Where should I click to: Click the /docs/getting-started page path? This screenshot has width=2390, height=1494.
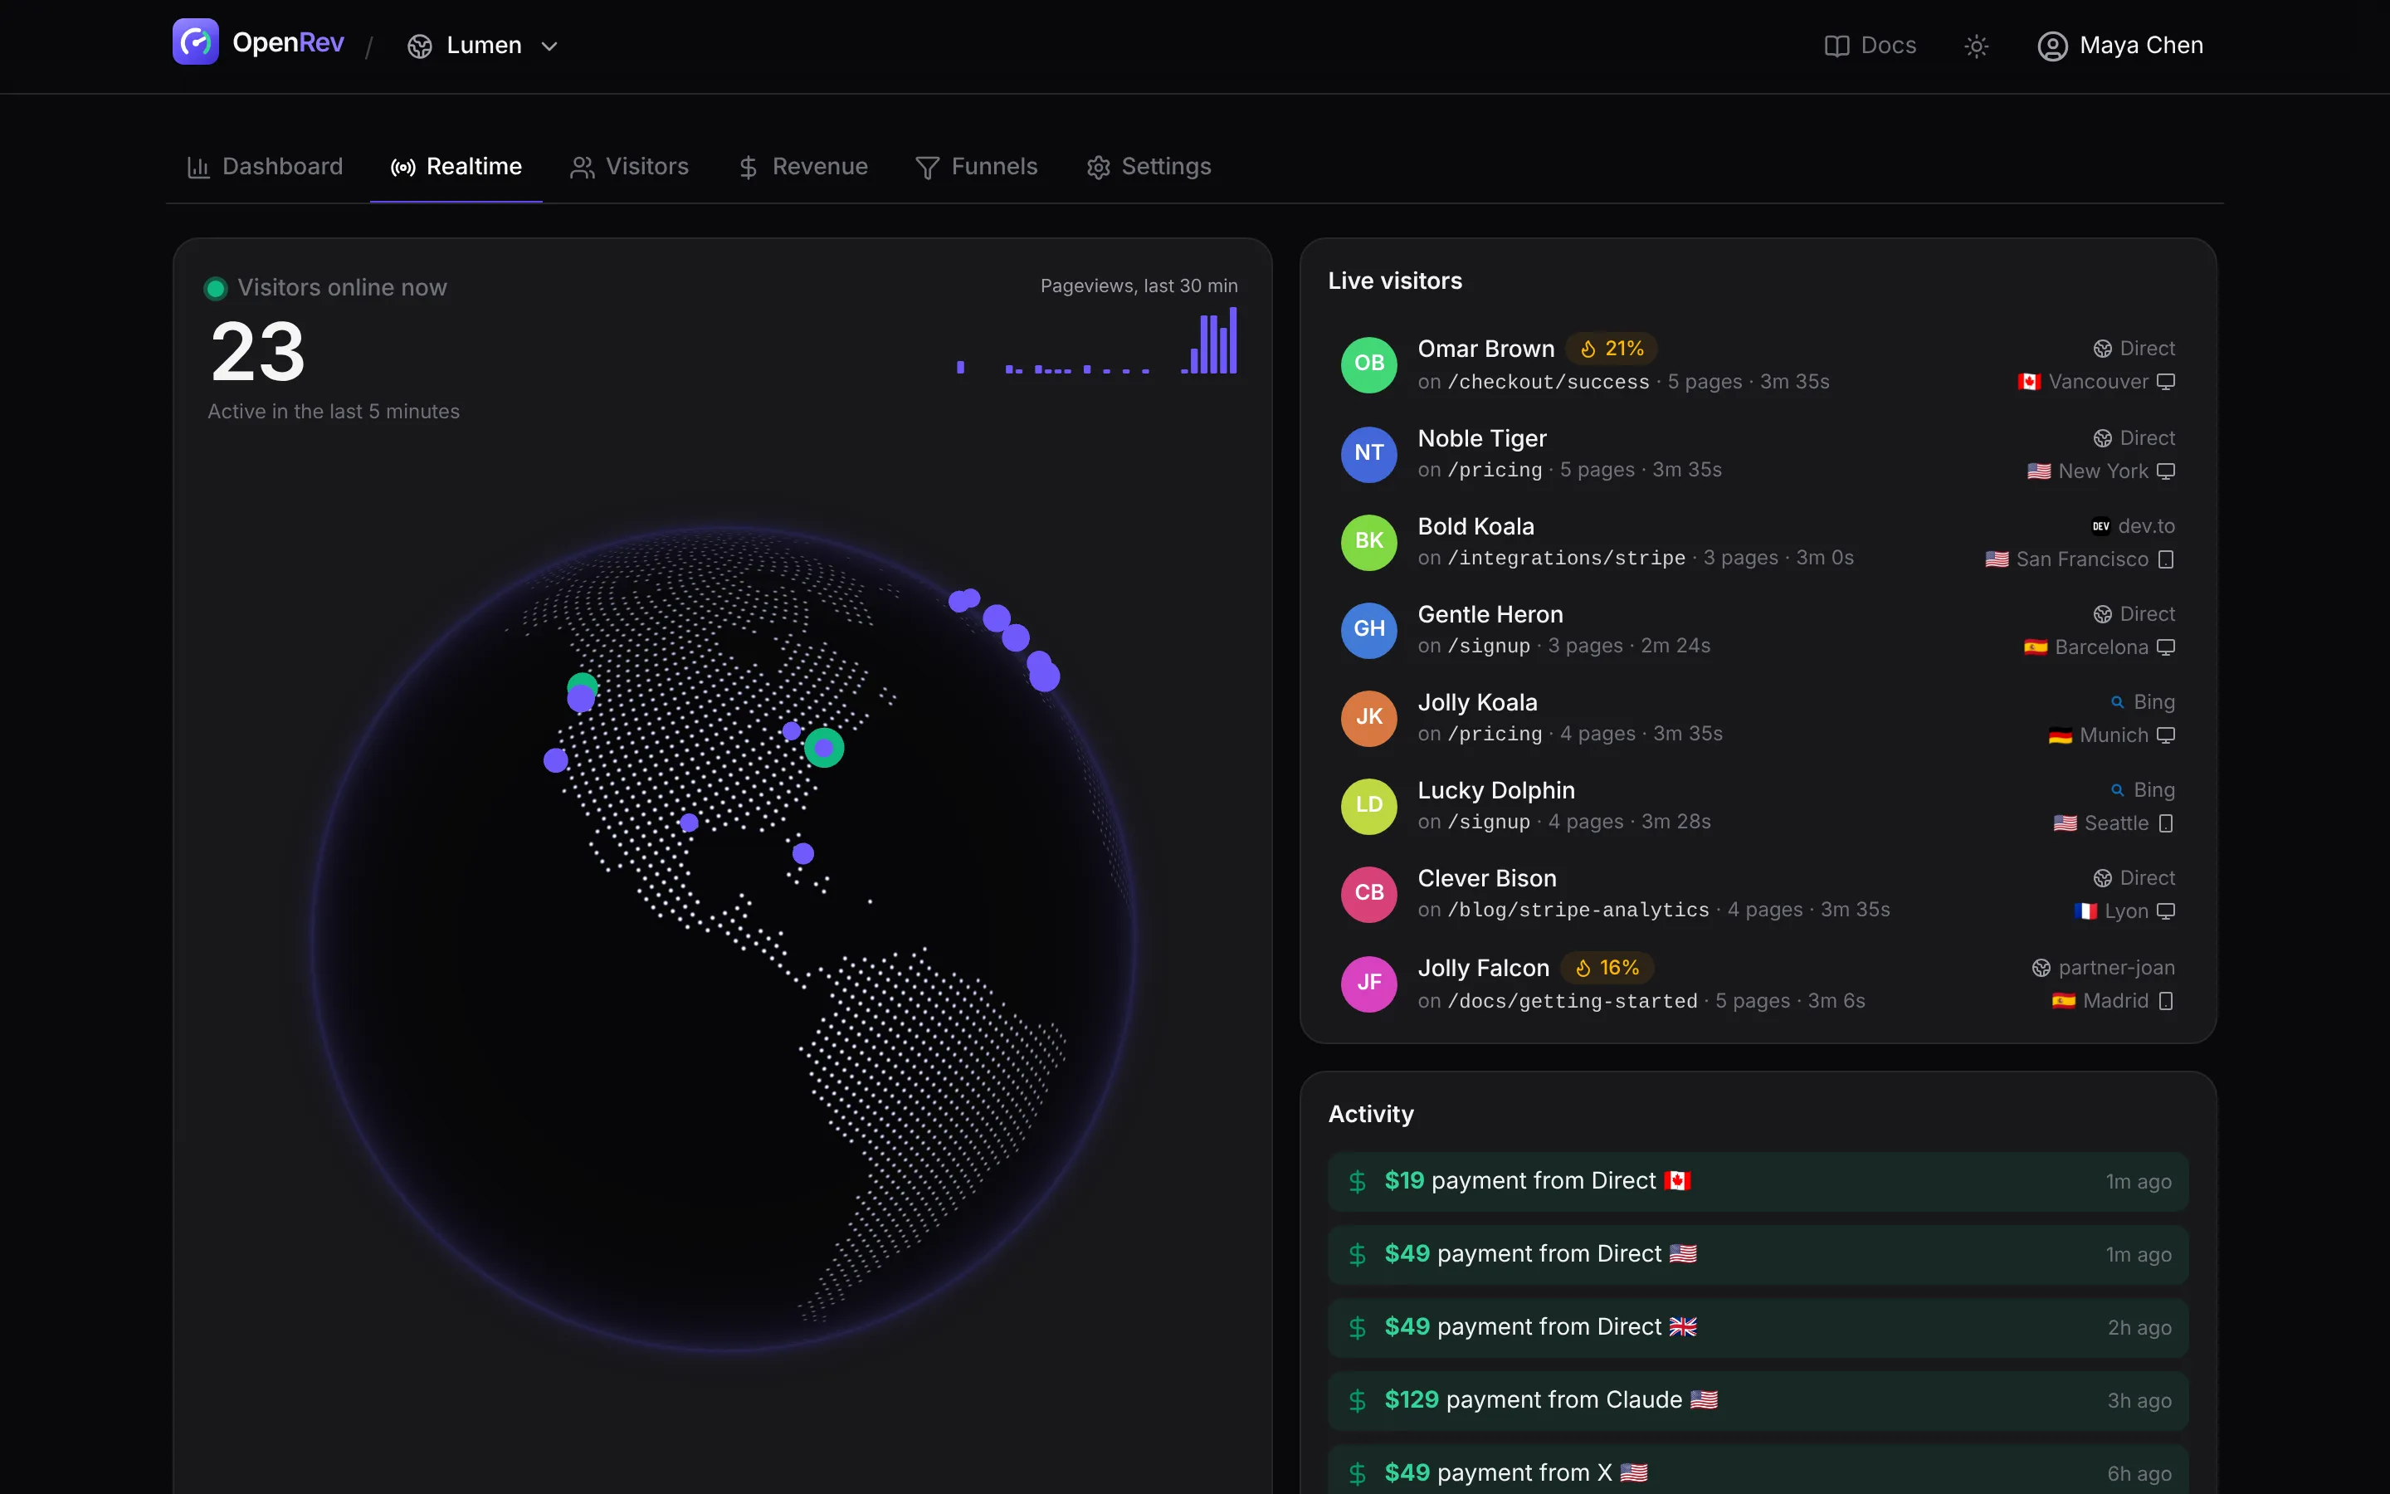pyautogui.click(x=1573, y=1001)
